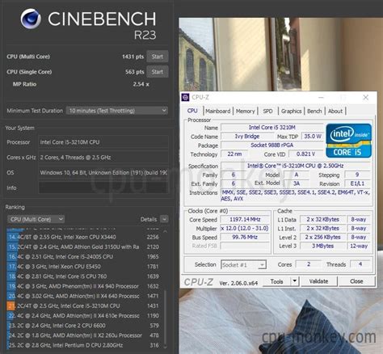
Task: Open Minimum Test Duration dropdown
Action: [117, 111]
